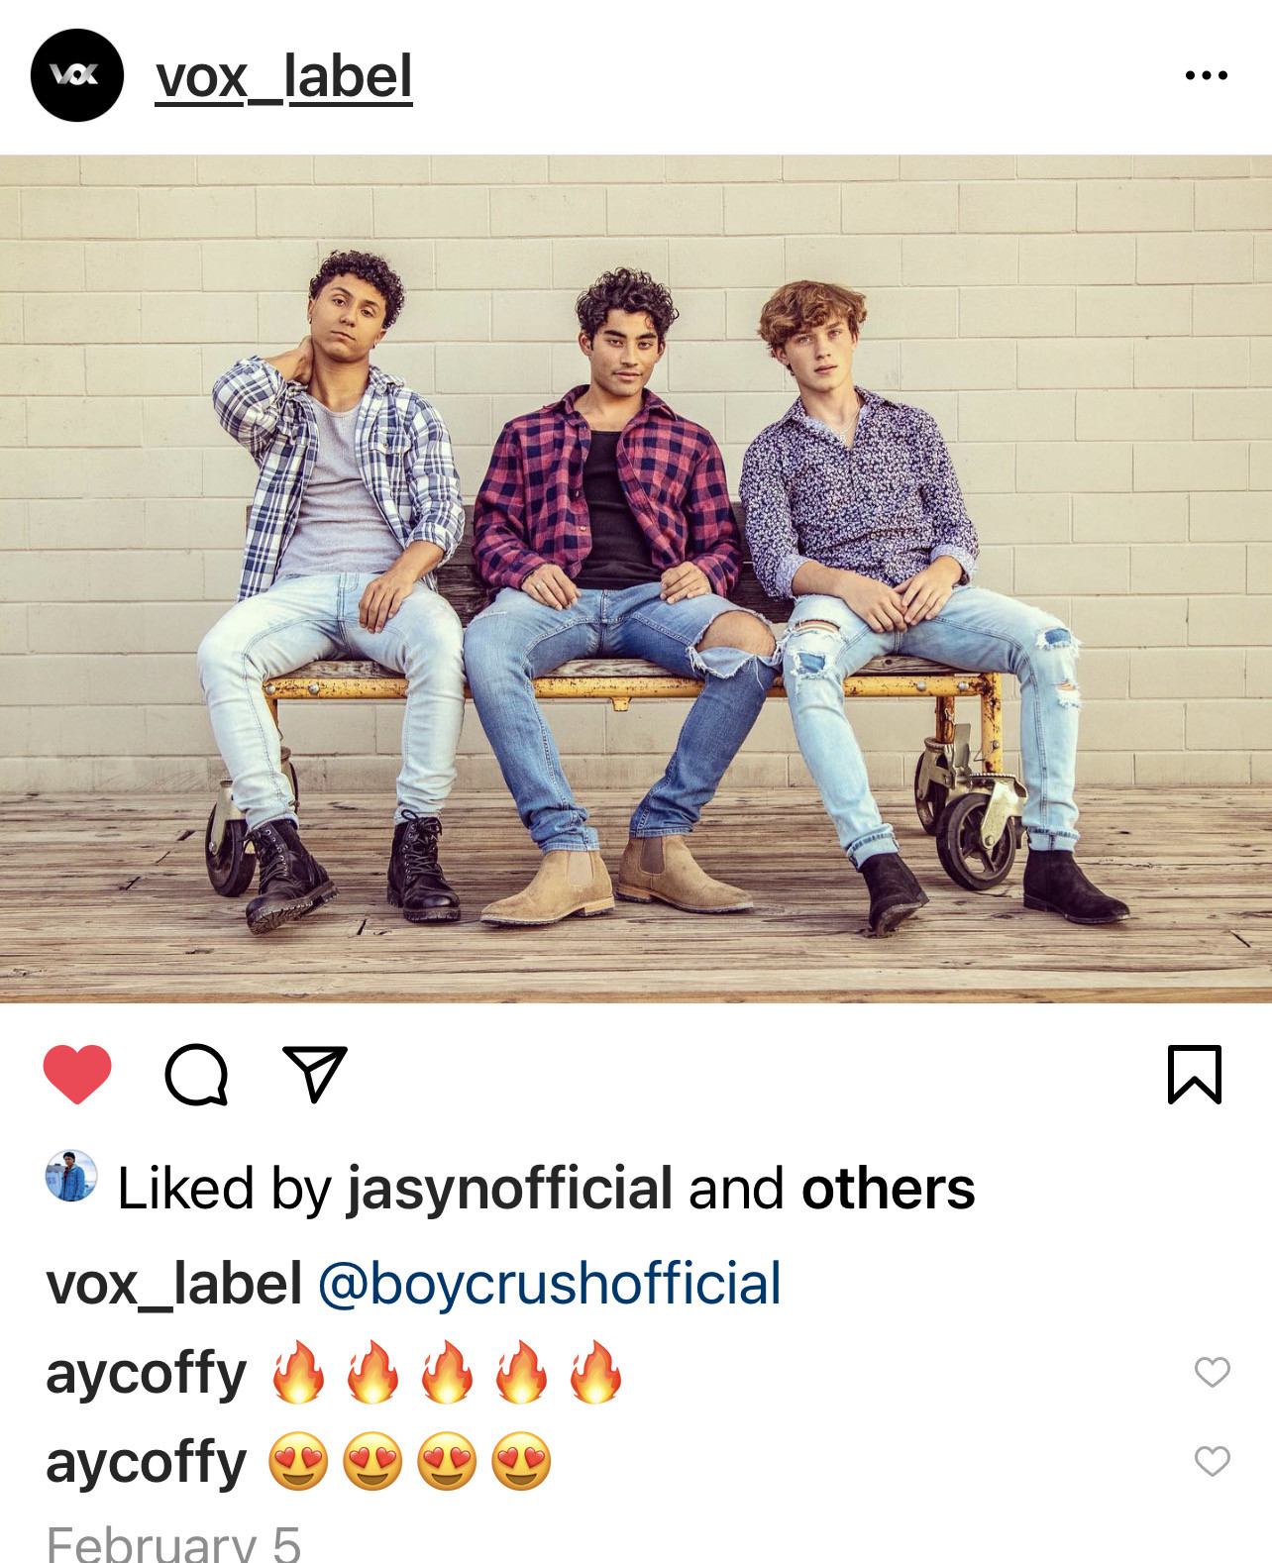The height and width of the screenshot is (1563, 1272).
Task: Tap the heart-eyes emojis in second comment
Action: pyautogui.click(x=410, y=1462)
